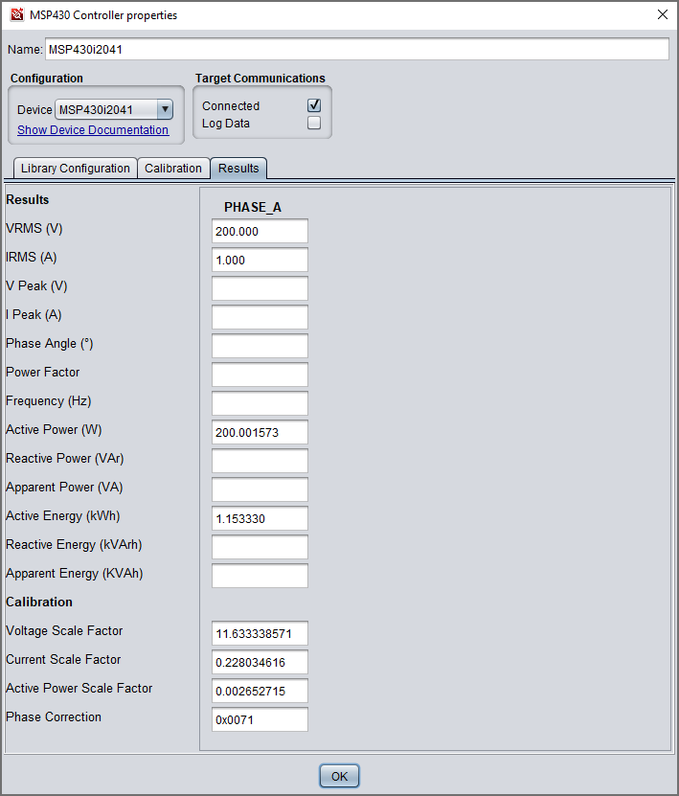This screenshot has height=796, width=679.
Task: Click the Apparent Energy (KVAh) field
Action: (260, 576)
